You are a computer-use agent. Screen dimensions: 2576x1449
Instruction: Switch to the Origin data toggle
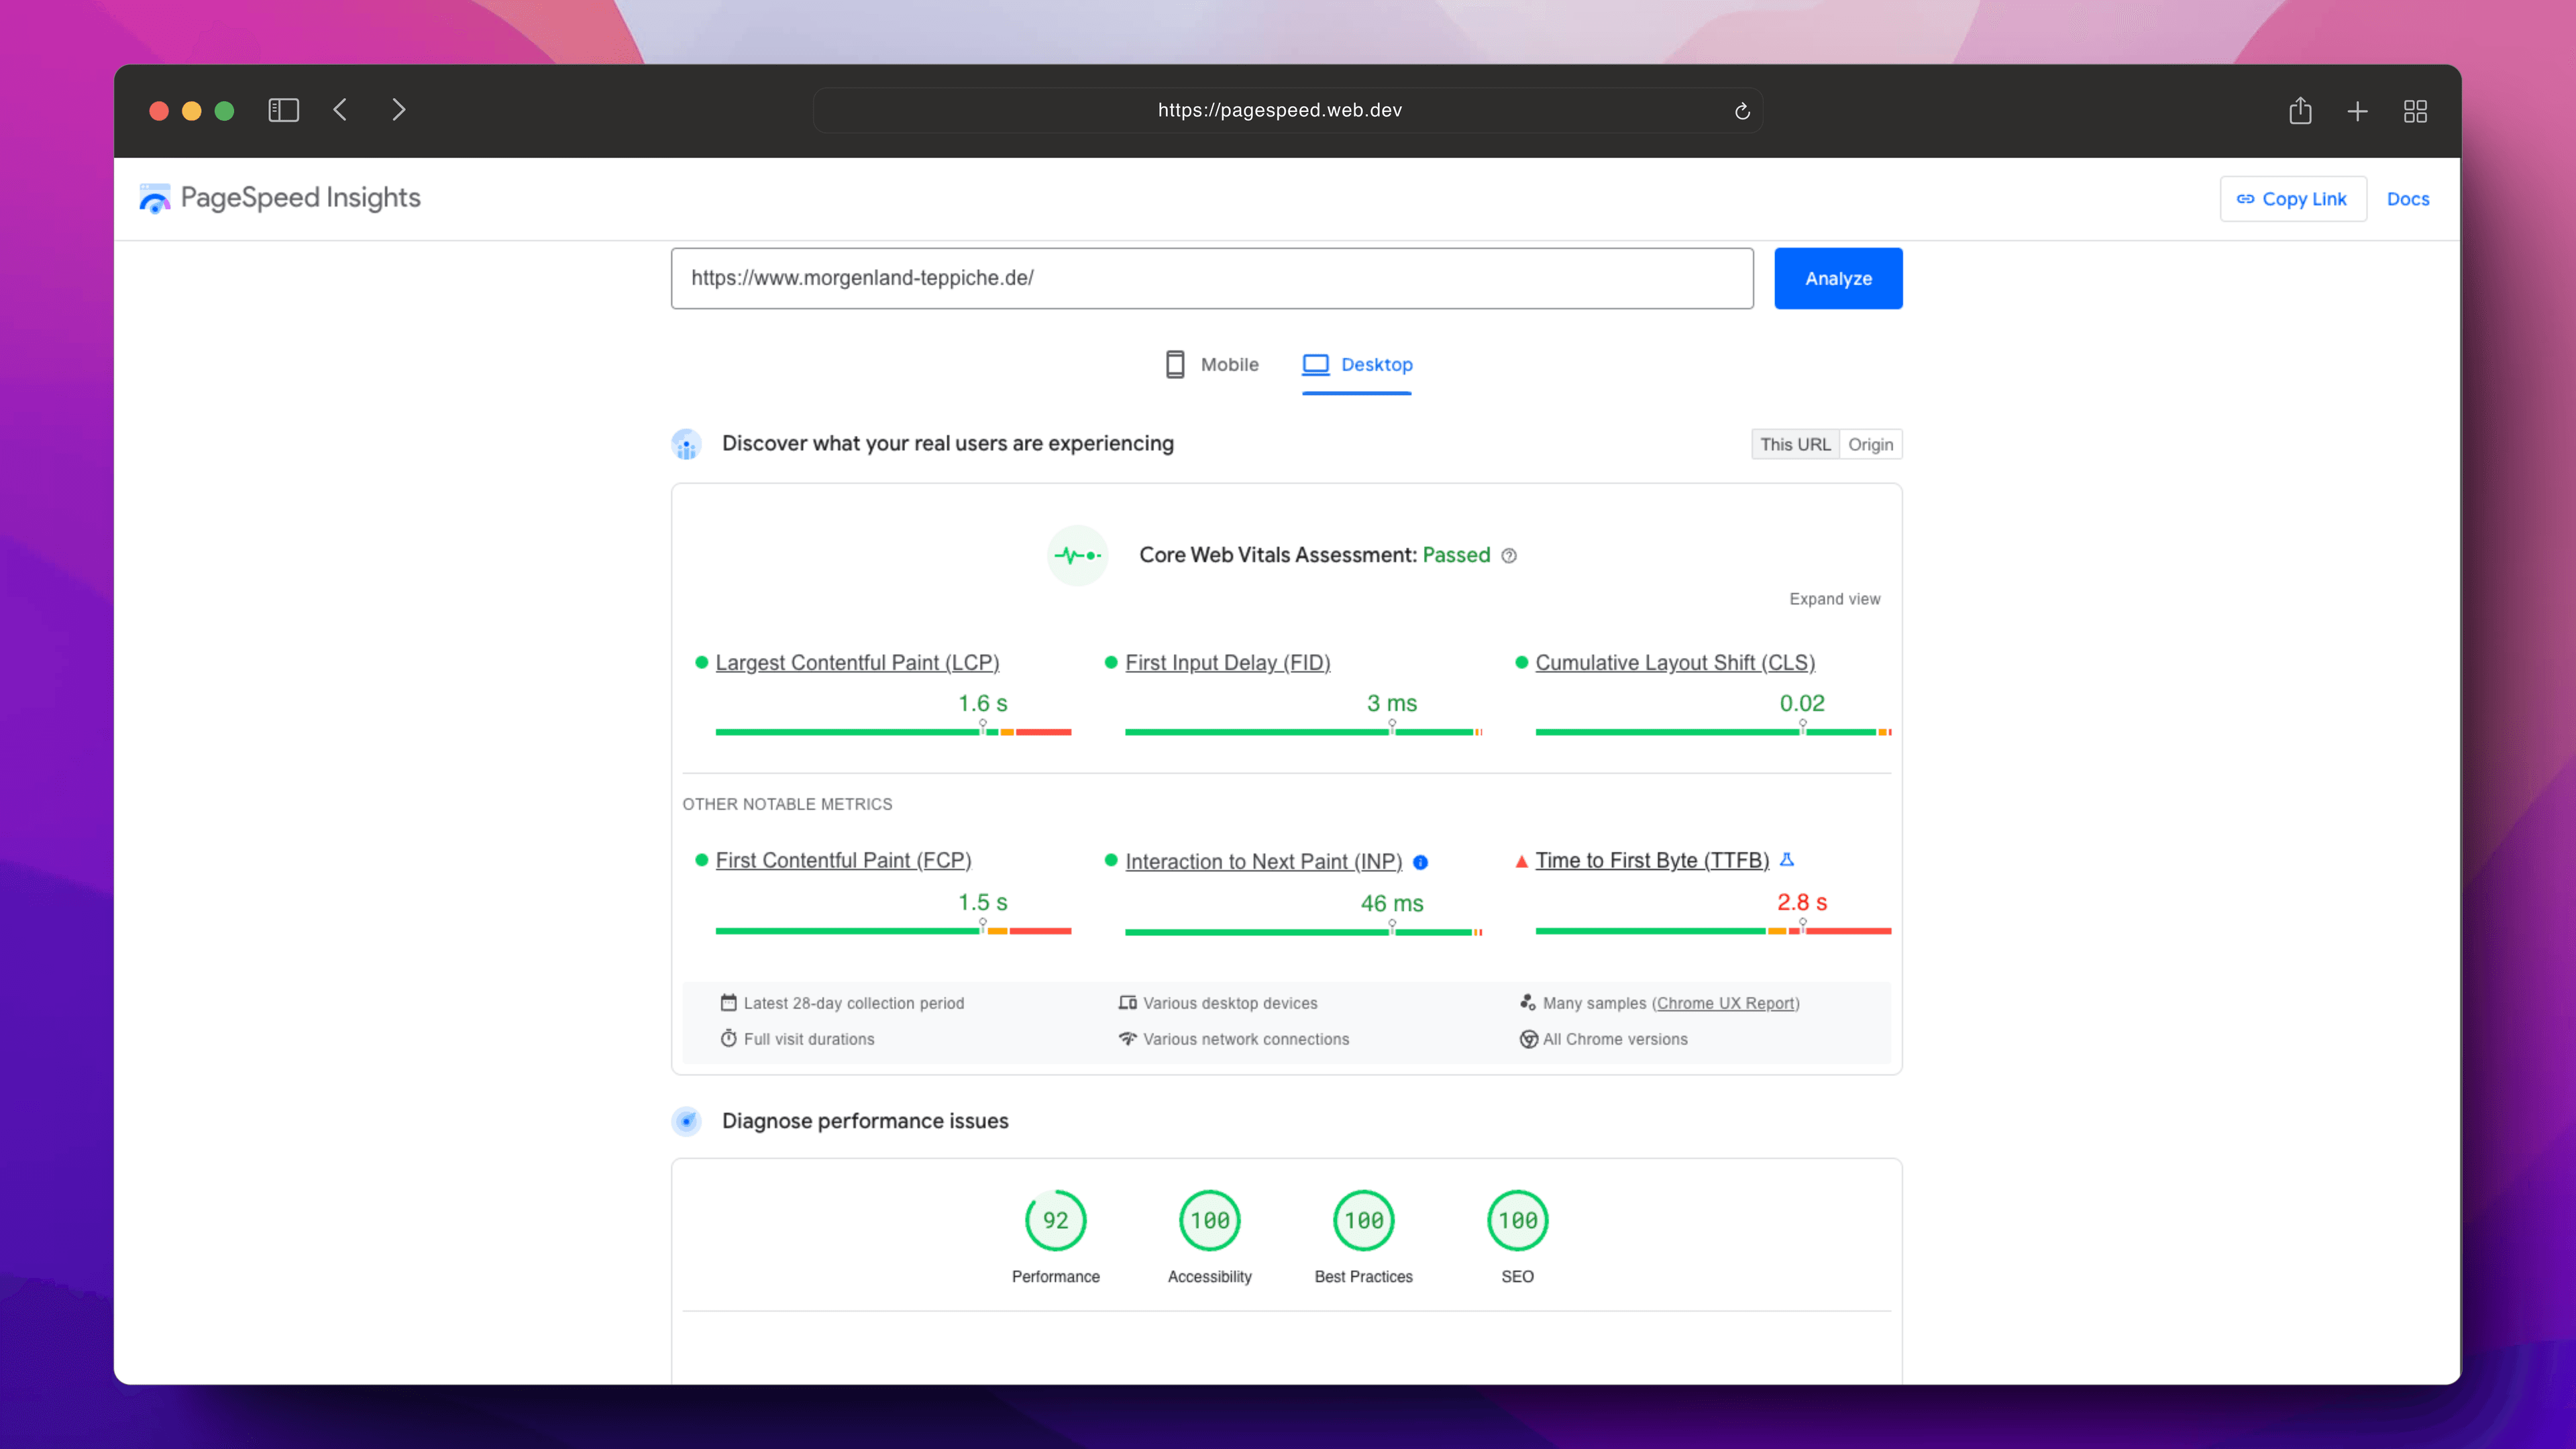(1870, 444)
